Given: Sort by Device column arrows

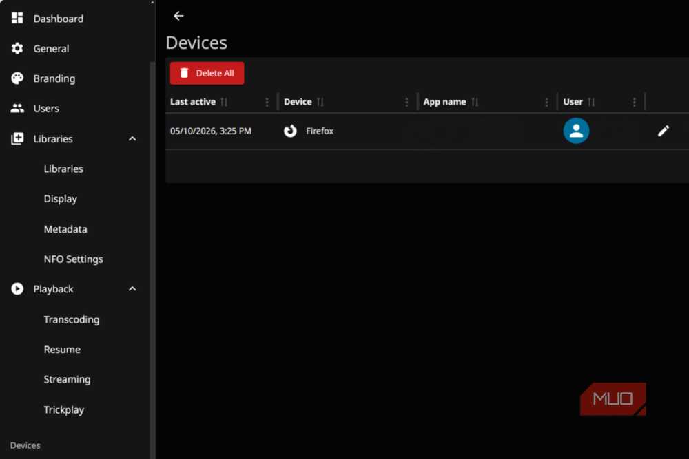Looking at the screenshot, I should (x=320, y=102).
